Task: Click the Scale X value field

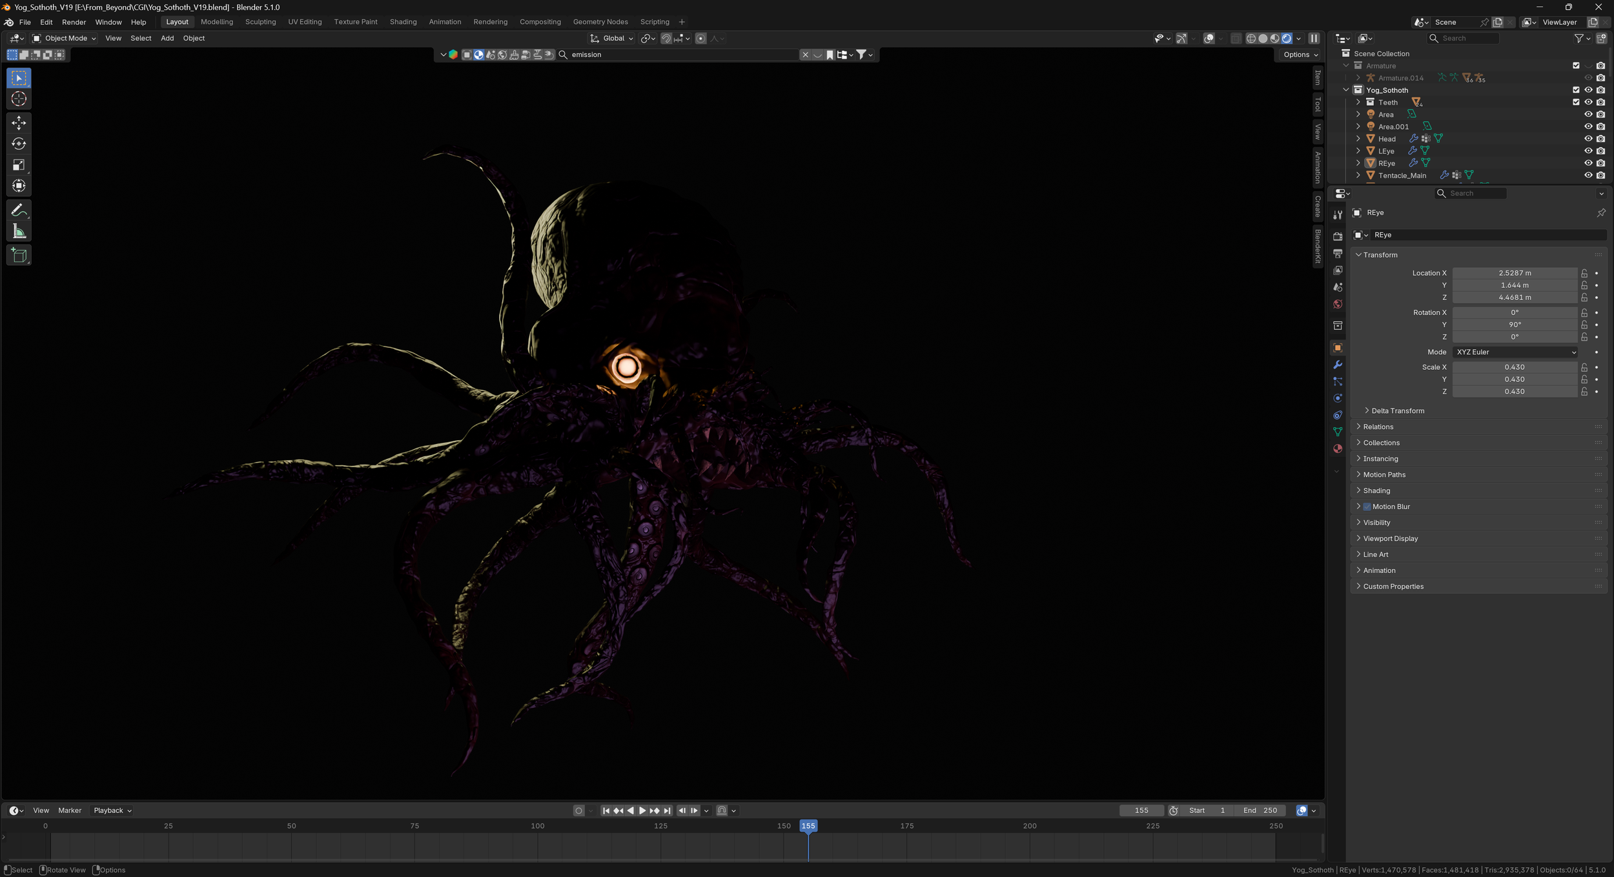Action: coord(1515,367)
